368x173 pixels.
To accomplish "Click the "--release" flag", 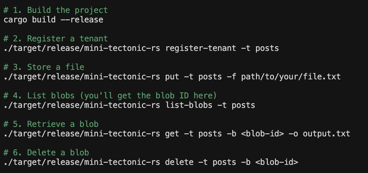I will (x=82, y=20).
